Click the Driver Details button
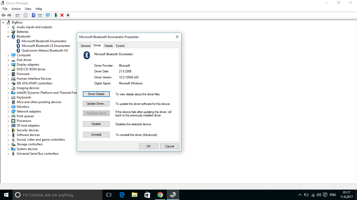357x200 pixels. [x=96, y=94]
